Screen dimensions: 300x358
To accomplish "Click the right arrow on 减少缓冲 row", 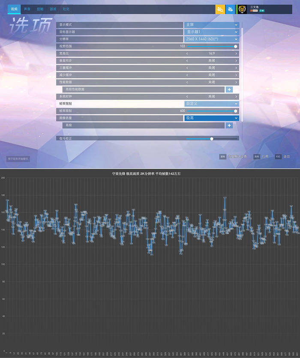I will pos(236,75).
